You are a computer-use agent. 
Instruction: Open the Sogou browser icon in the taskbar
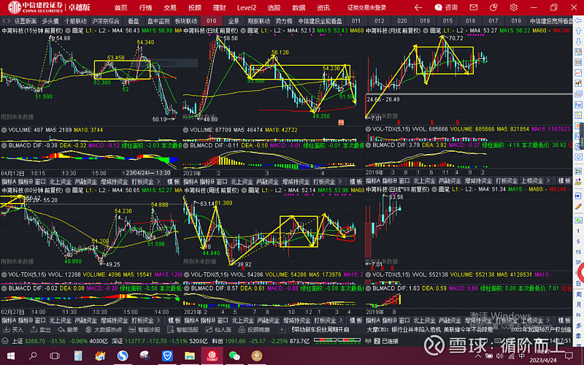coord(123,356)
